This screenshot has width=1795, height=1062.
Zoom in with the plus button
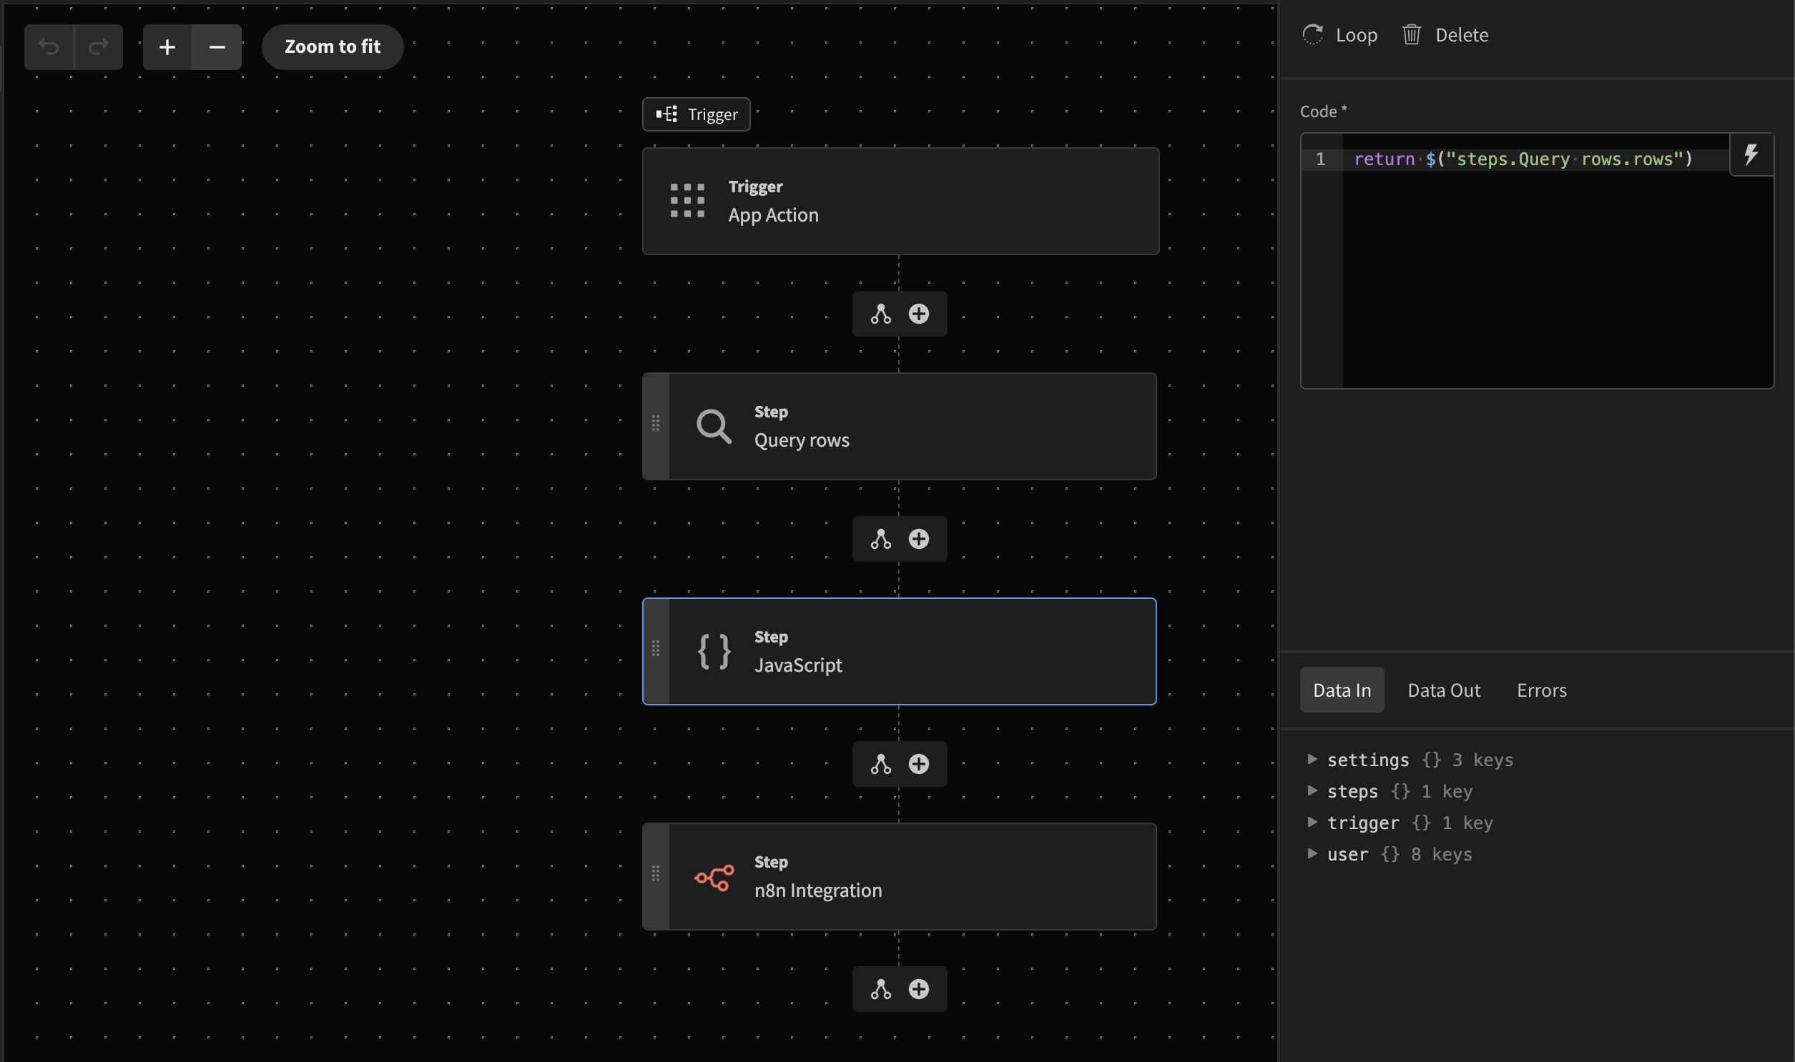point(167,47)
